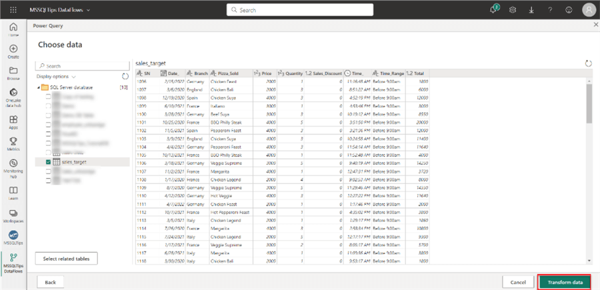Image resolution: width=600 pixels, height=290 pixels.
Task: Click the scrollbar down arrow in preview
Action: (x=589, y=260)
